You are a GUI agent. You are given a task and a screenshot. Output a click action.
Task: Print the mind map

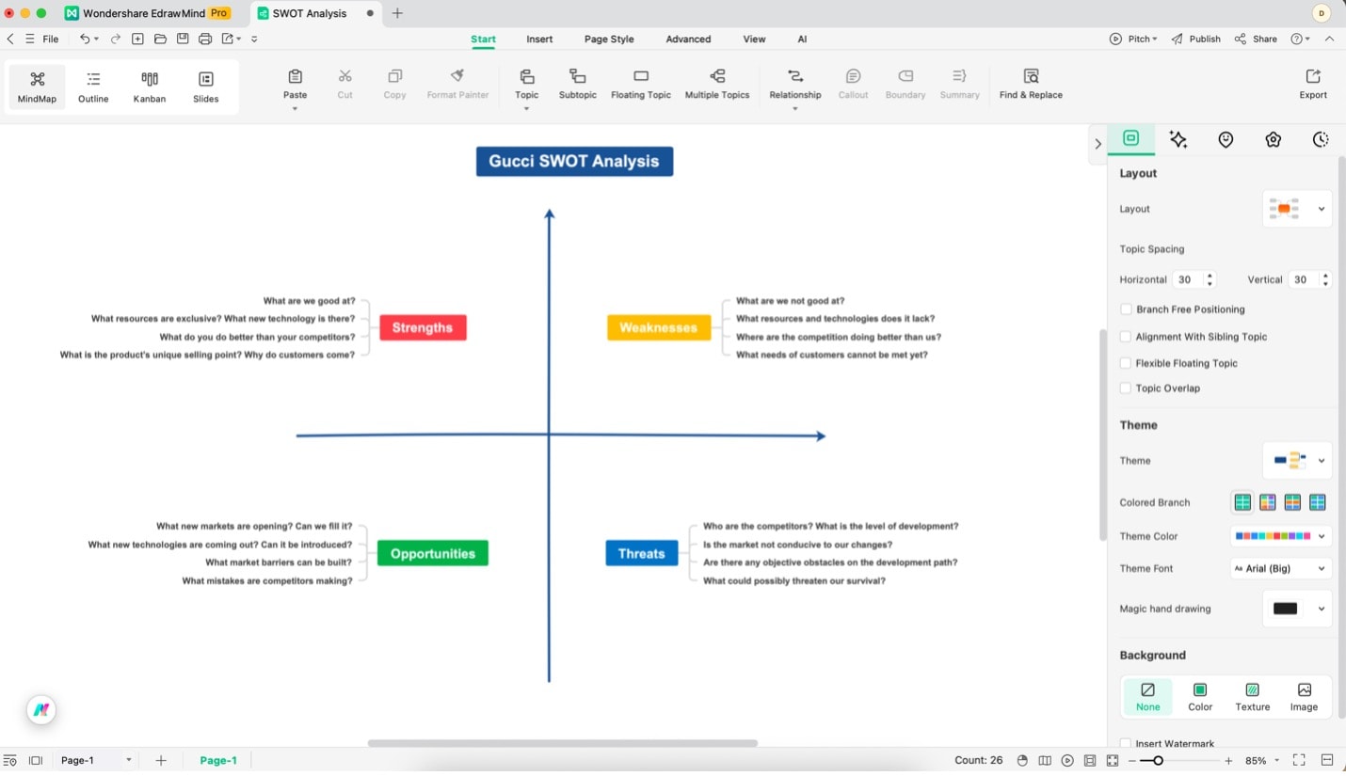(x=205, y=39)
